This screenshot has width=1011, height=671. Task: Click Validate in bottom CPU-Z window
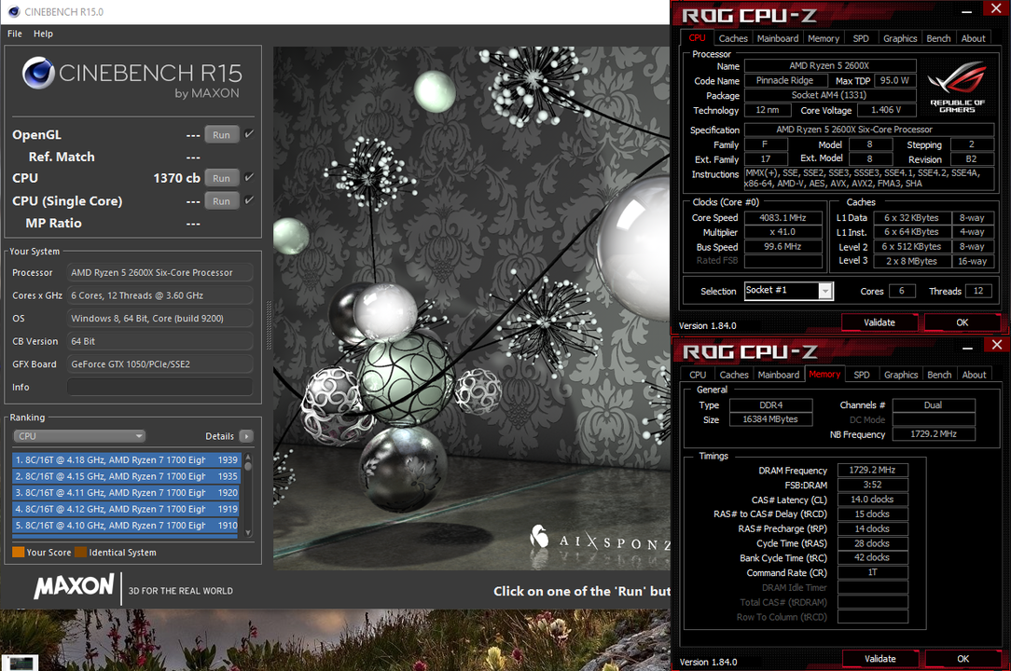[x=880, y=659]
